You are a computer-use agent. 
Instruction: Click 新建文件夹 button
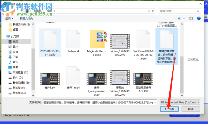[x=26, y=18]
